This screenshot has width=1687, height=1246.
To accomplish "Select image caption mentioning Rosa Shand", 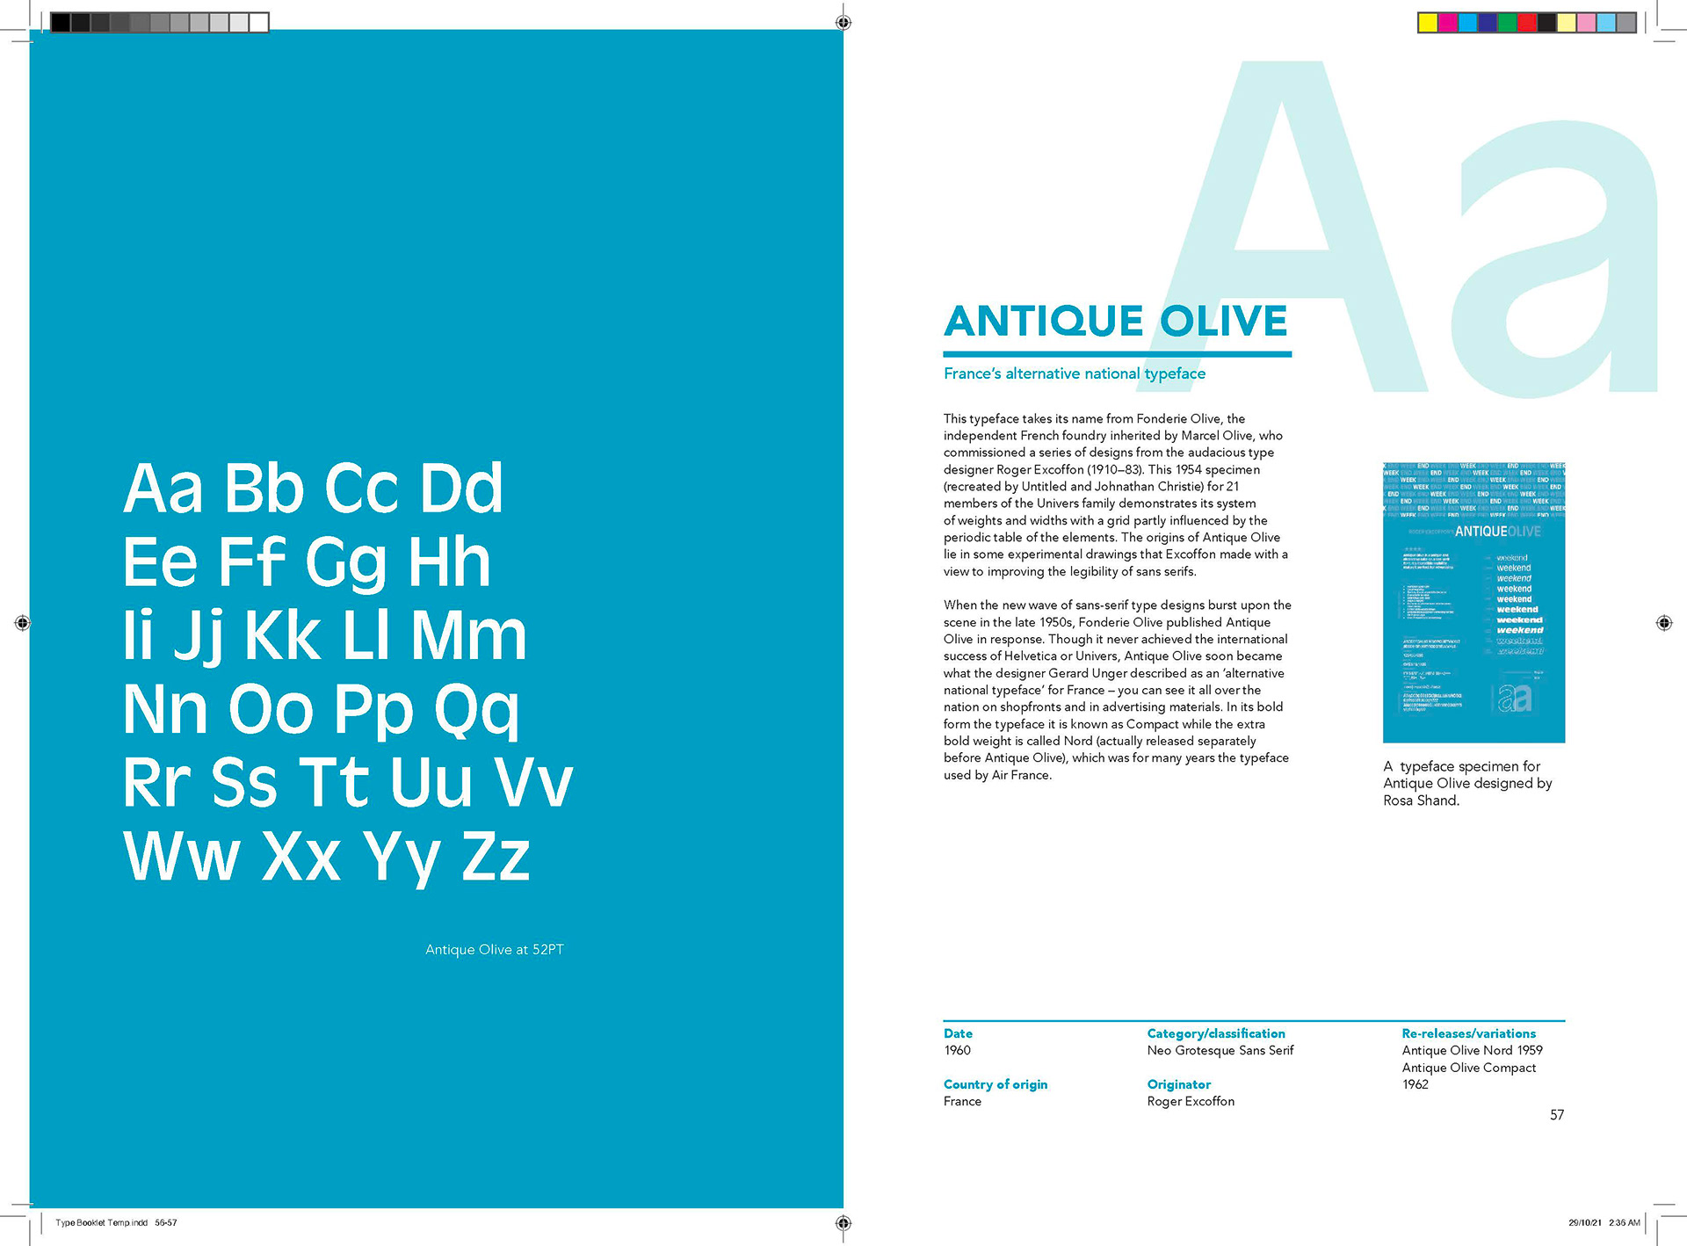I will pyautogui.click(x=1467, y=783).
